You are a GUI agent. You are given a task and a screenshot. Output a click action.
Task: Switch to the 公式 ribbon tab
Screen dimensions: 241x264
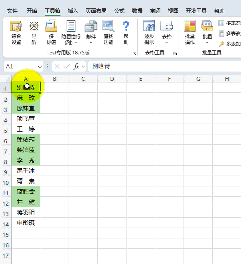pyautogui.click(x=119, y=11)
